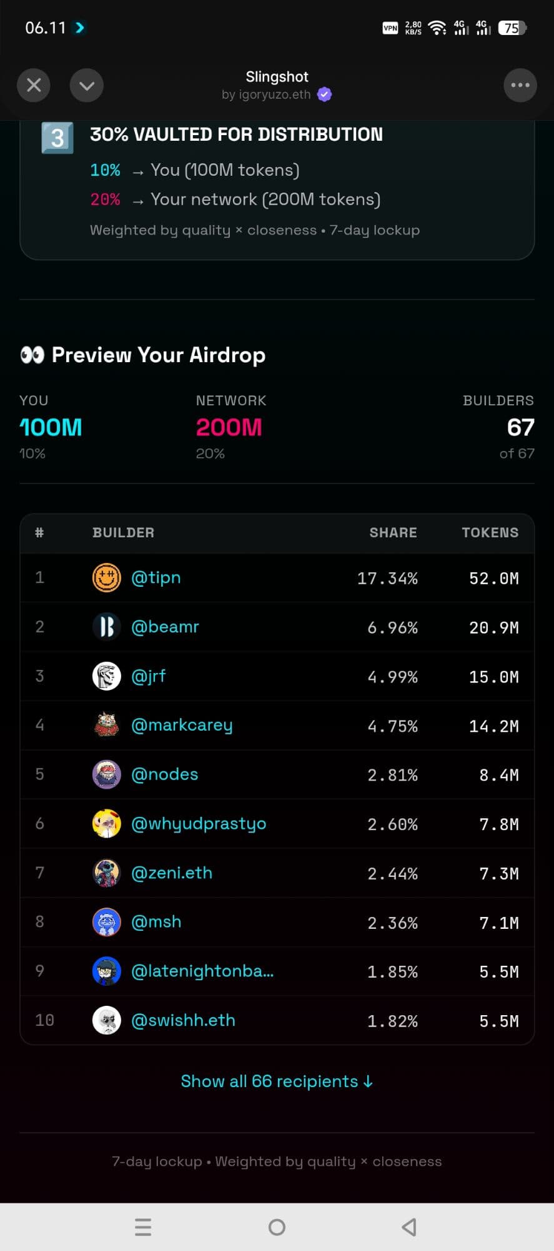The width and height of the screenshot is (554, 1251).
Task: Tap the SHARE column header
Action: tap(393, 533)
